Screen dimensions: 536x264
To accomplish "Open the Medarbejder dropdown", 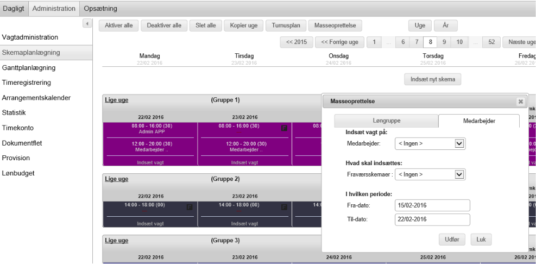I will pyautogui.click(x=459, y=143).
